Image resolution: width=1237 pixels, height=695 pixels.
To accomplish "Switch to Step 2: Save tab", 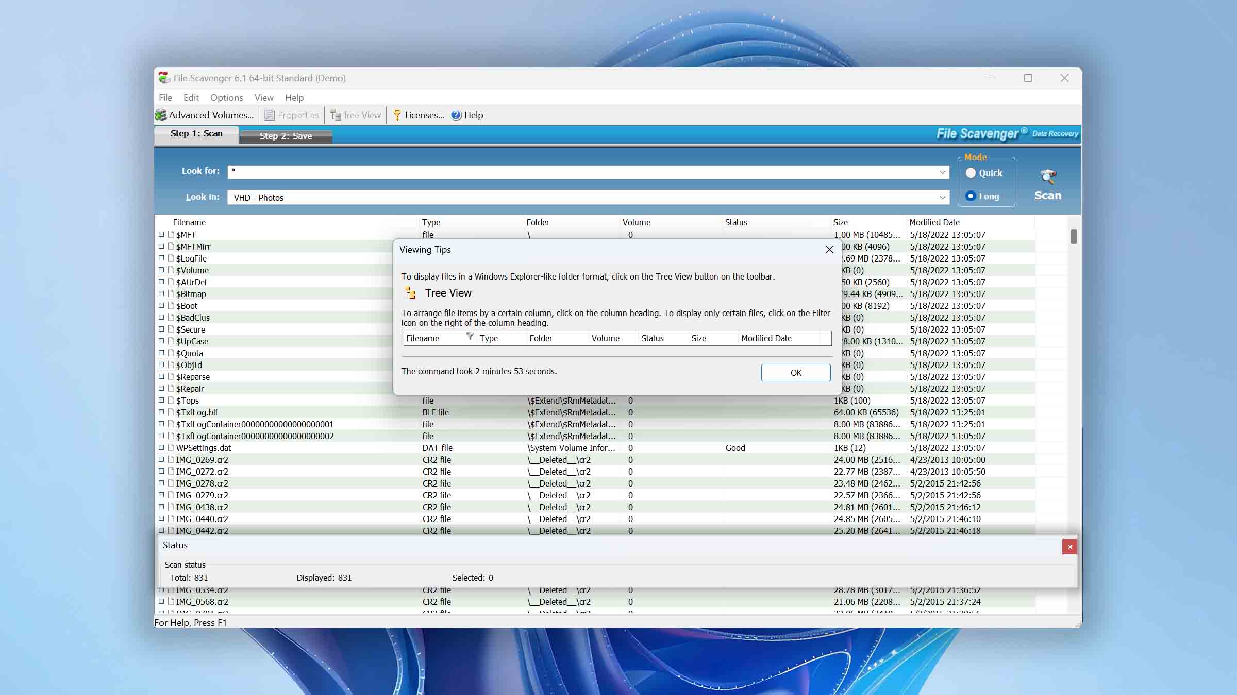I will (286, 136).
